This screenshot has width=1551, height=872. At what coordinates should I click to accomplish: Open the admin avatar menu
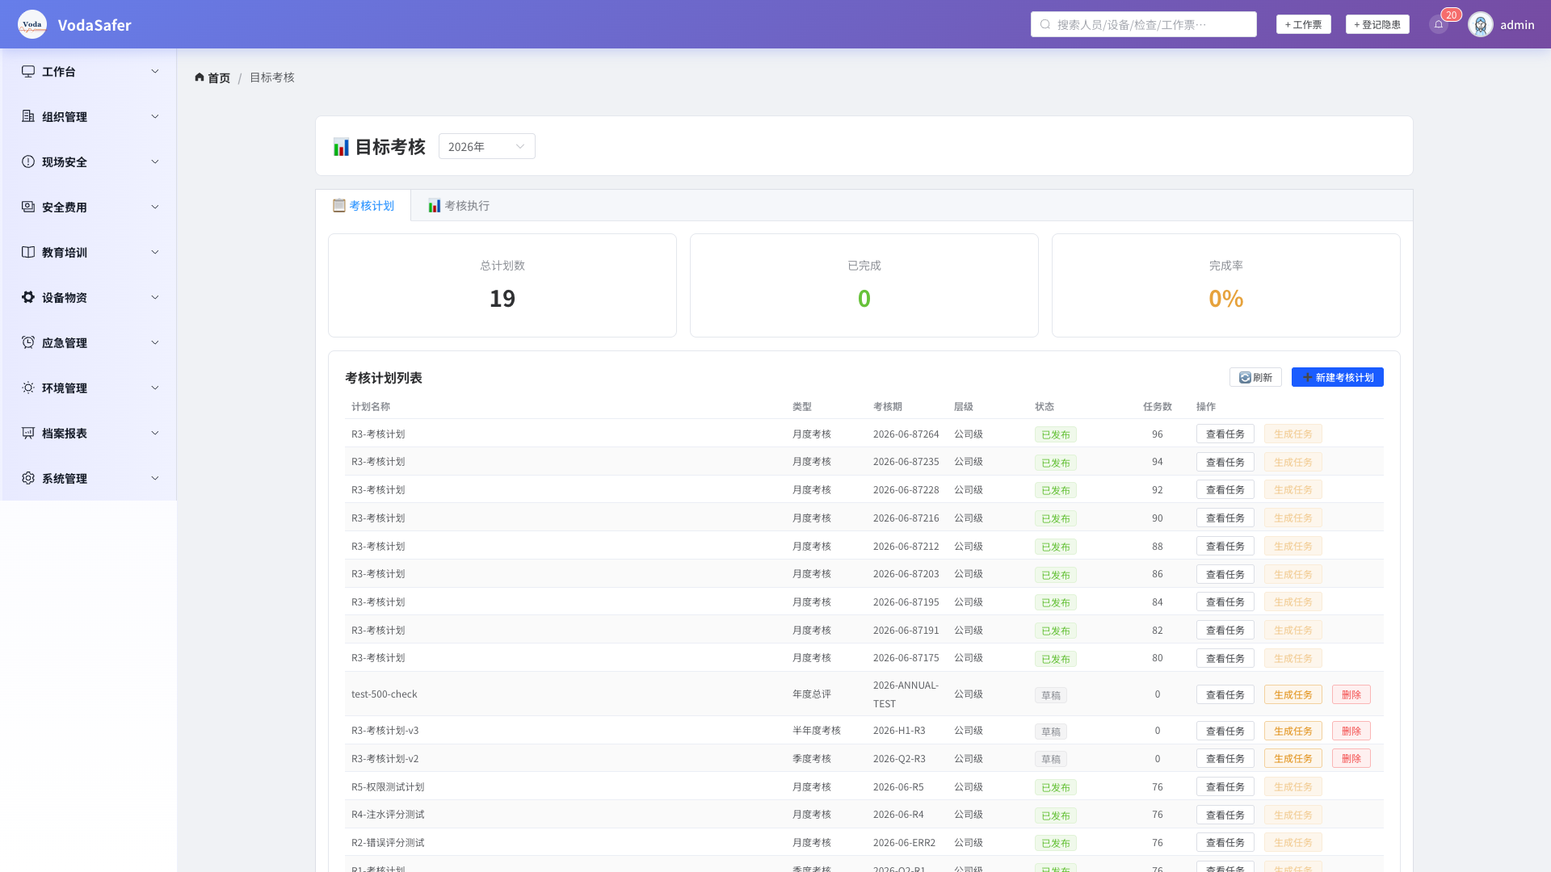[x=1481, y=24]
